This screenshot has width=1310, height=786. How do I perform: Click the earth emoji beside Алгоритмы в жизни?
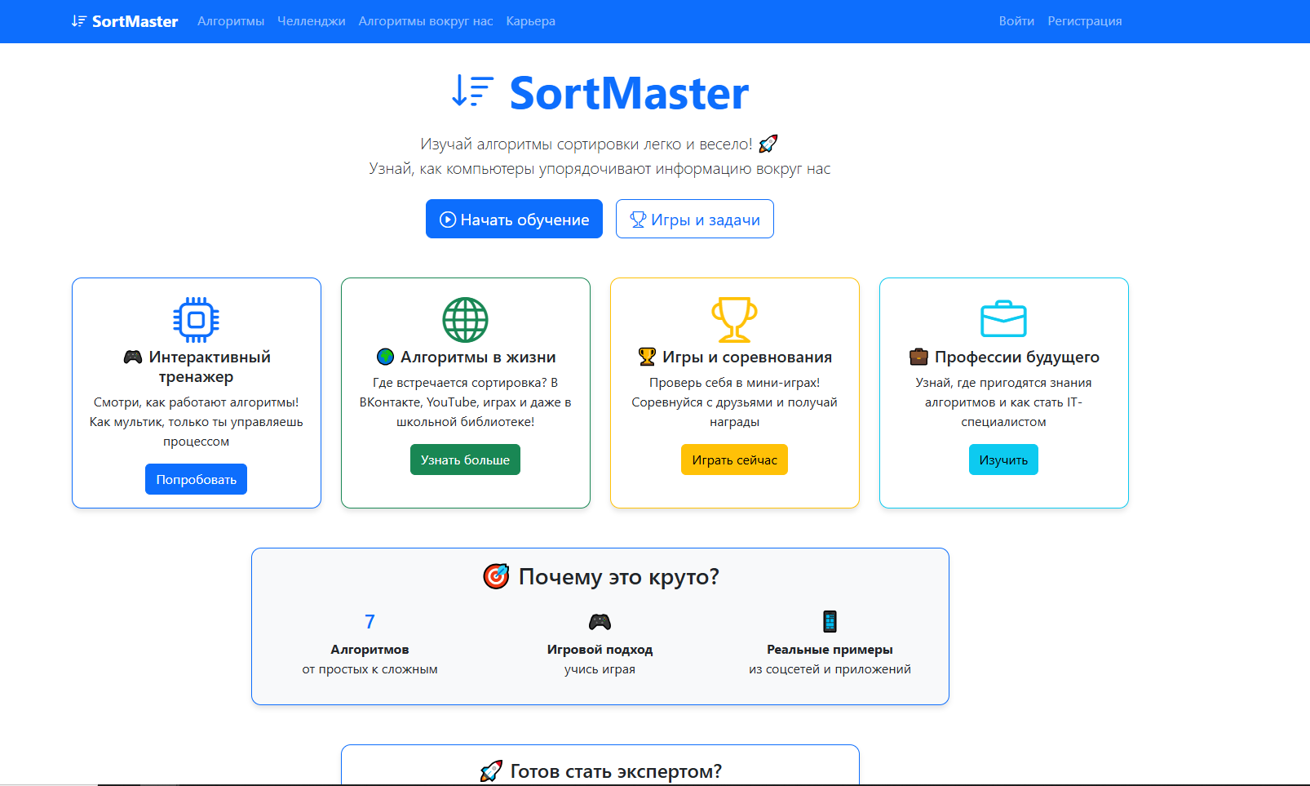click(386, 357)
